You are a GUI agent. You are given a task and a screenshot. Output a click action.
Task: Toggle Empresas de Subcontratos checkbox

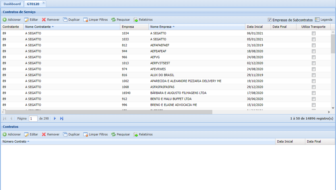[x=269, y=20]
